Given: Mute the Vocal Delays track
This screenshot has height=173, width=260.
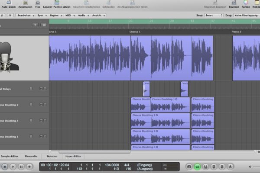Looking at the screenshot, I should [x=41, y=89].
